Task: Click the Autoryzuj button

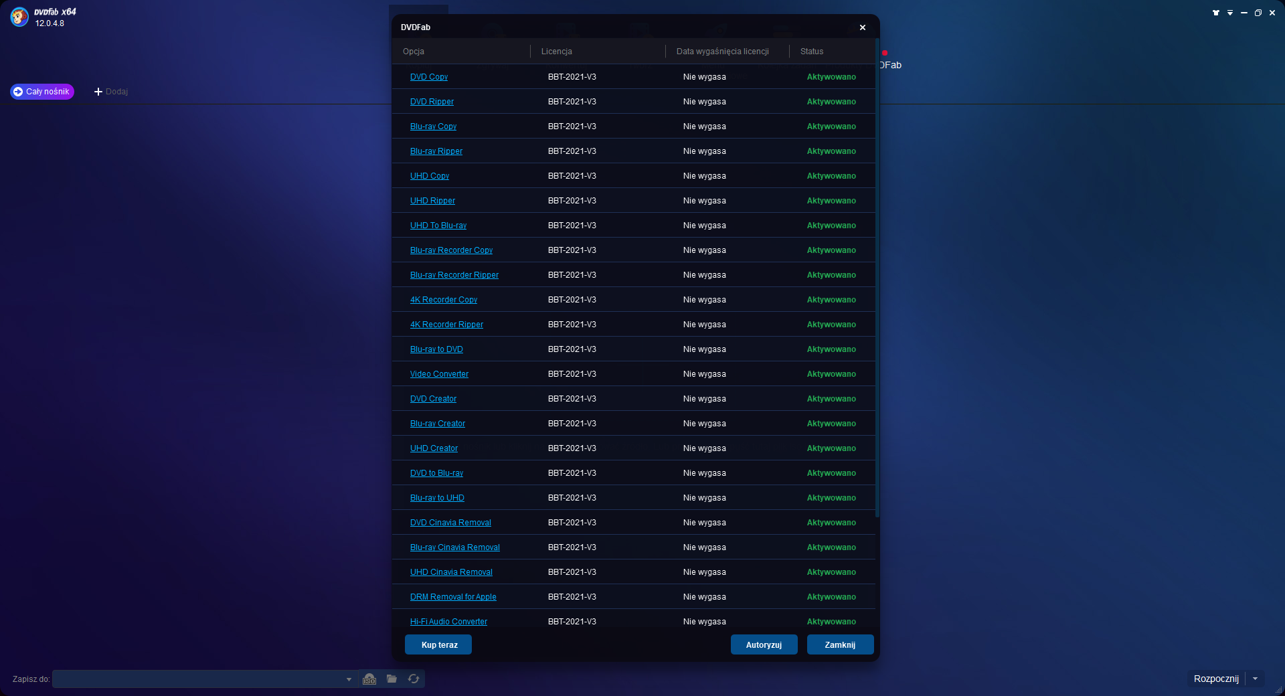Action: pyautogui.click(x=764, y=644)
